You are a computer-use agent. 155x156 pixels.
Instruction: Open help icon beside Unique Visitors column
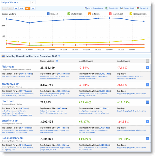click(x=57, y=61)
